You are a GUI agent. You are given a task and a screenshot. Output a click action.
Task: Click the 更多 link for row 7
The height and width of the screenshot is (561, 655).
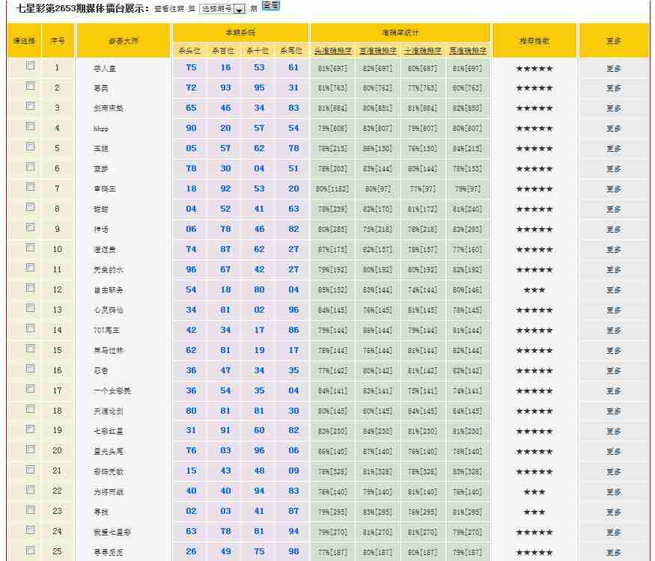point(613,189)
